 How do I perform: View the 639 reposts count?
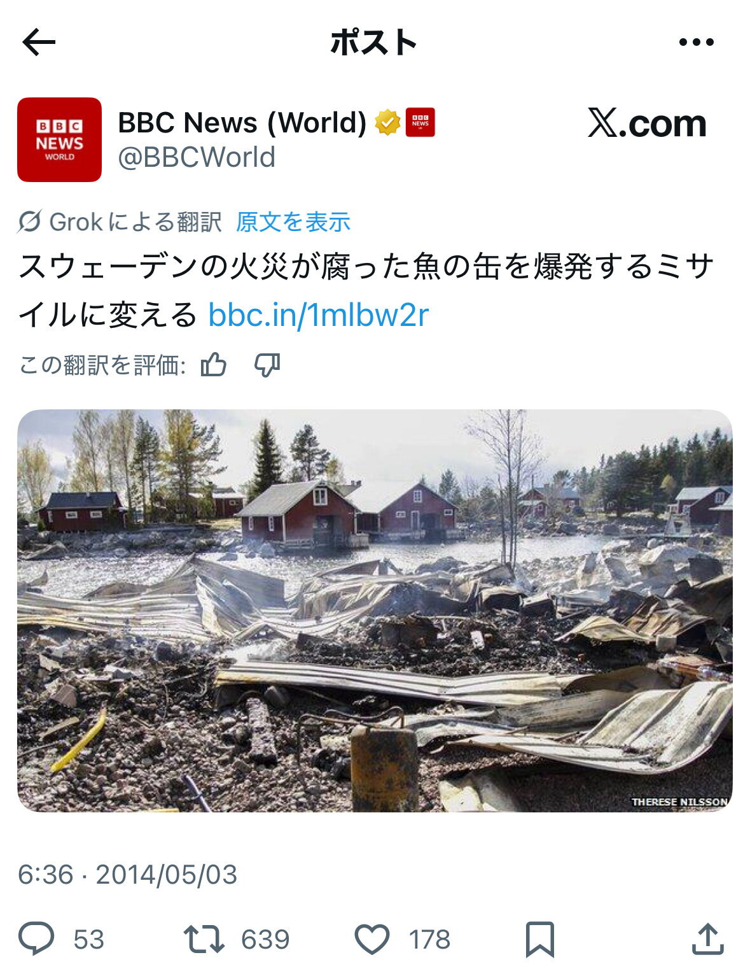point(265,940)
